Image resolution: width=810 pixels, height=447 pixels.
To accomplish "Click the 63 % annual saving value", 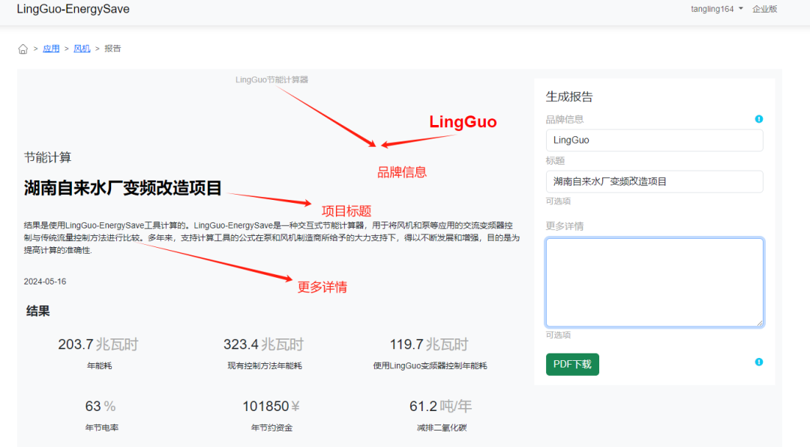I will [x=100, y=407].
